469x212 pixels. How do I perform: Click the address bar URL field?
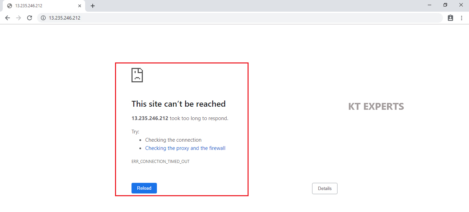240,18
